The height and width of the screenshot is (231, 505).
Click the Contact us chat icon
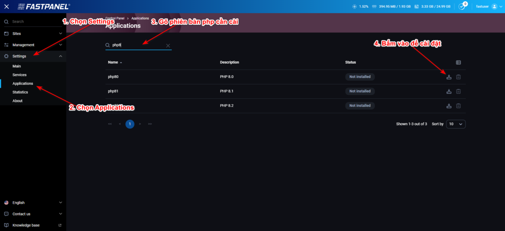tap(6, 214)
